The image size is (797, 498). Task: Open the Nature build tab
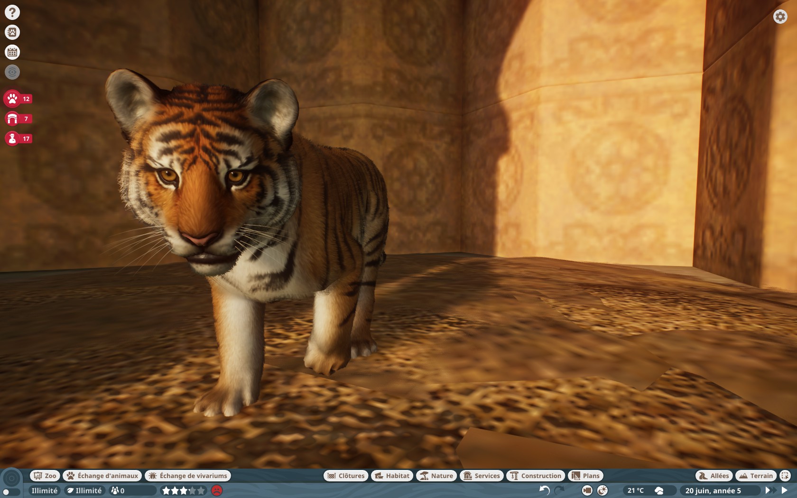click(x=436, y=476)
